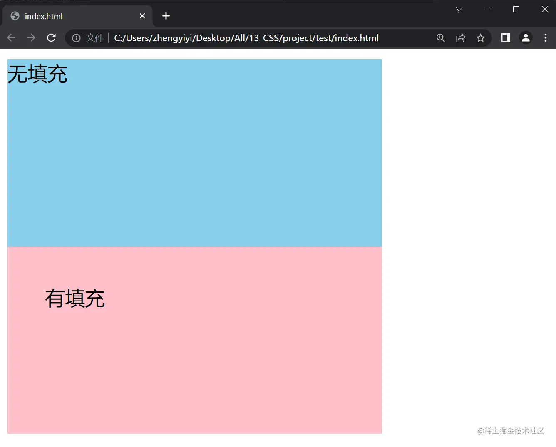Screen dimensions: 556x447
Task: Click the globe favicon on the tab
Action: coord(15,16)
